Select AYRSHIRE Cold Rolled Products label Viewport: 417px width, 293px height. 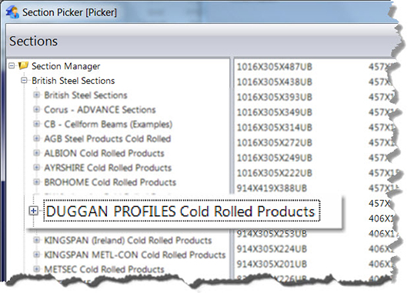coord(108,168)
